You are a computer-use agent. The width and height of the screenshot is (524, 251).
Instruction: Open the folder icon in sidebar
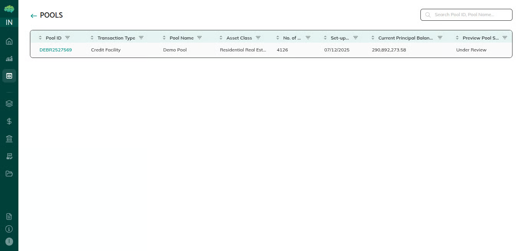pos(9,173)
